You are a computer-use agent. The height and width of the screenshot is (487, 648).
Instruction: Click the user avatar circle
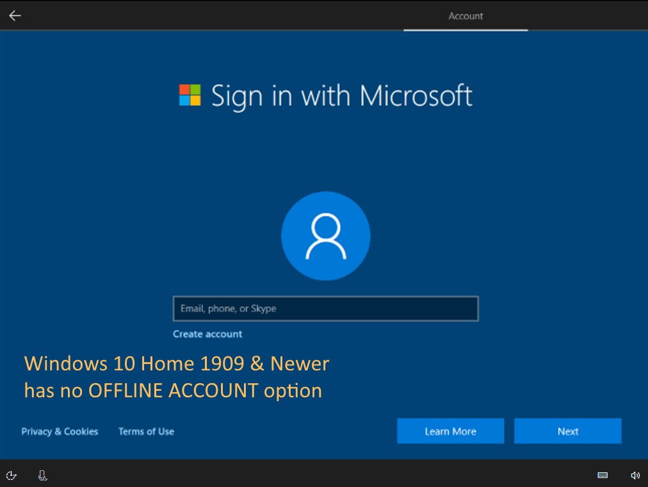[x=326, y=236]
